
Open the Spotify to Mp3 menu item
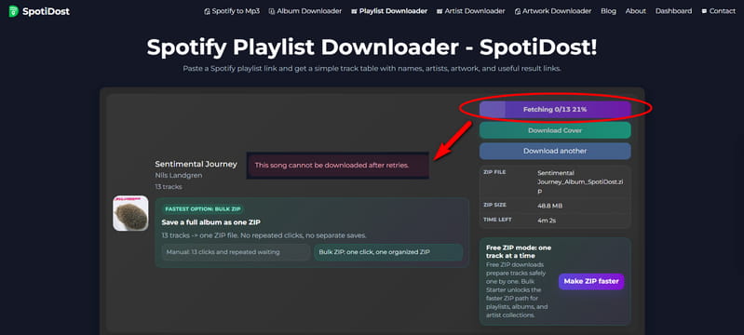[236, 11]
